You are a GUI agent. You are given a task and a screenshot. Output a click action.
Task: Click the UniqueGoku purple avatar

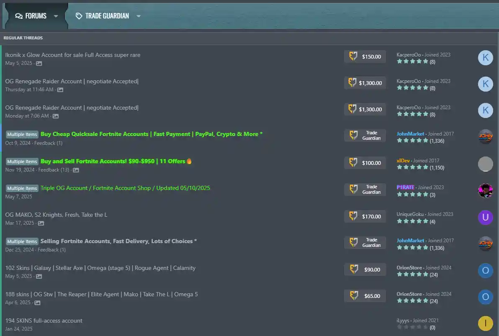click(485, 218)
